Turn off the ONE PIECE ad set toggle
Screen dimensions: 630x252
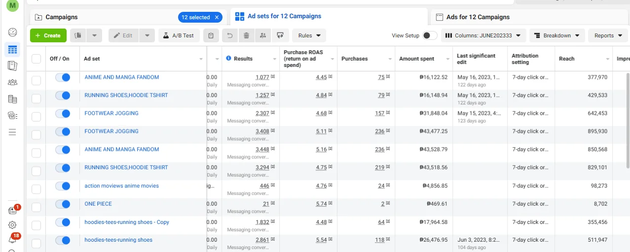(63, 204)
